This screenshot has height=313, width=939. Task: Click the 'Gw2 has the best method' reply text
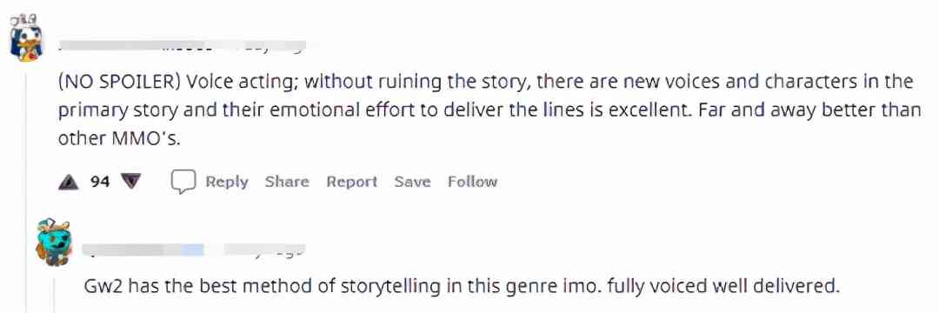pos(462,286)
